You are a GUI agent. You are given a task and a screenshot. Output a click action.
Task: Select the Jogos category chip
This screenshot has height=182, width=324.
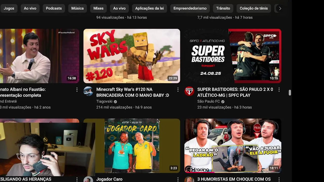[x=9, y=8]
